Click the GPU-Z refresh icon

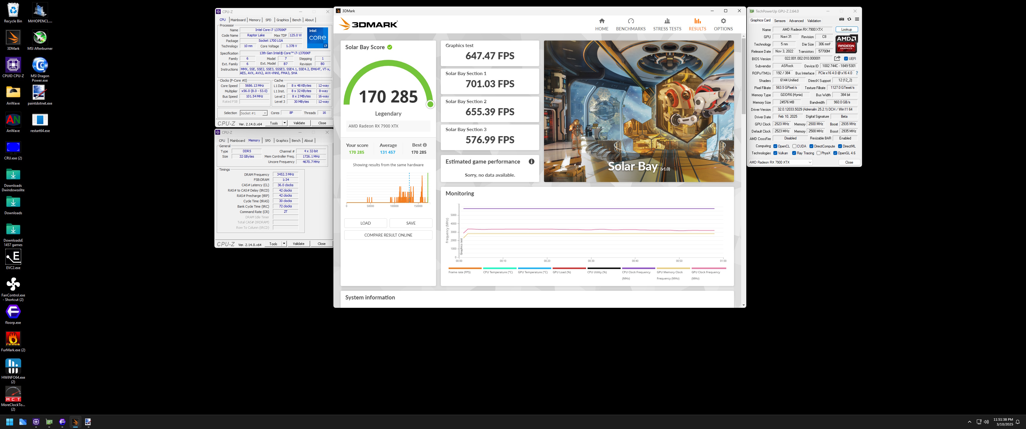tap(849, 19)
